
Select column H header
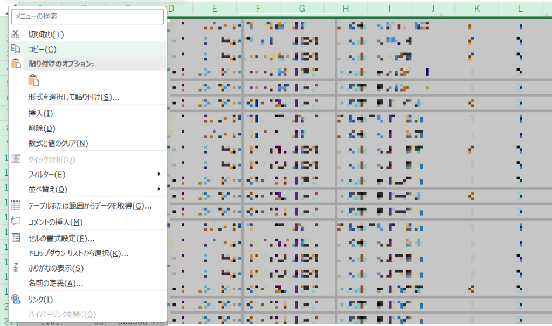point(345,9)
